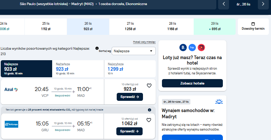271x140 pixels.
Task: Open info icon next to Sortuj wg
Action: [x=97, y=48]
